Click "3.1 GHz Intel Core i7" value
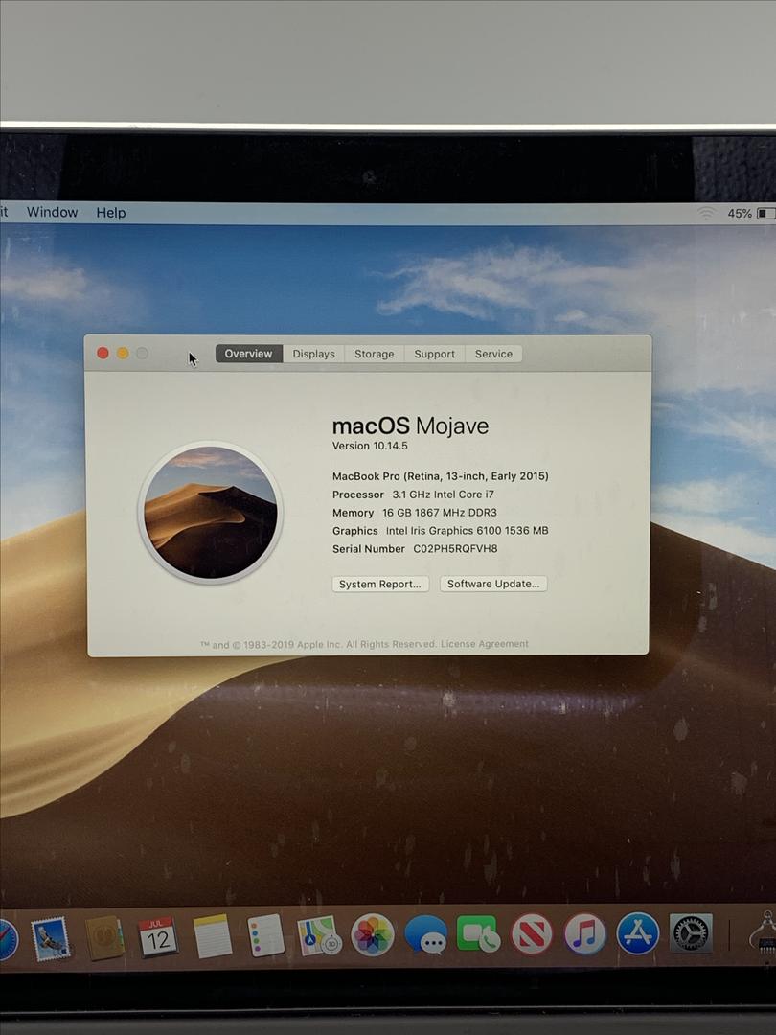 point(443,494)
